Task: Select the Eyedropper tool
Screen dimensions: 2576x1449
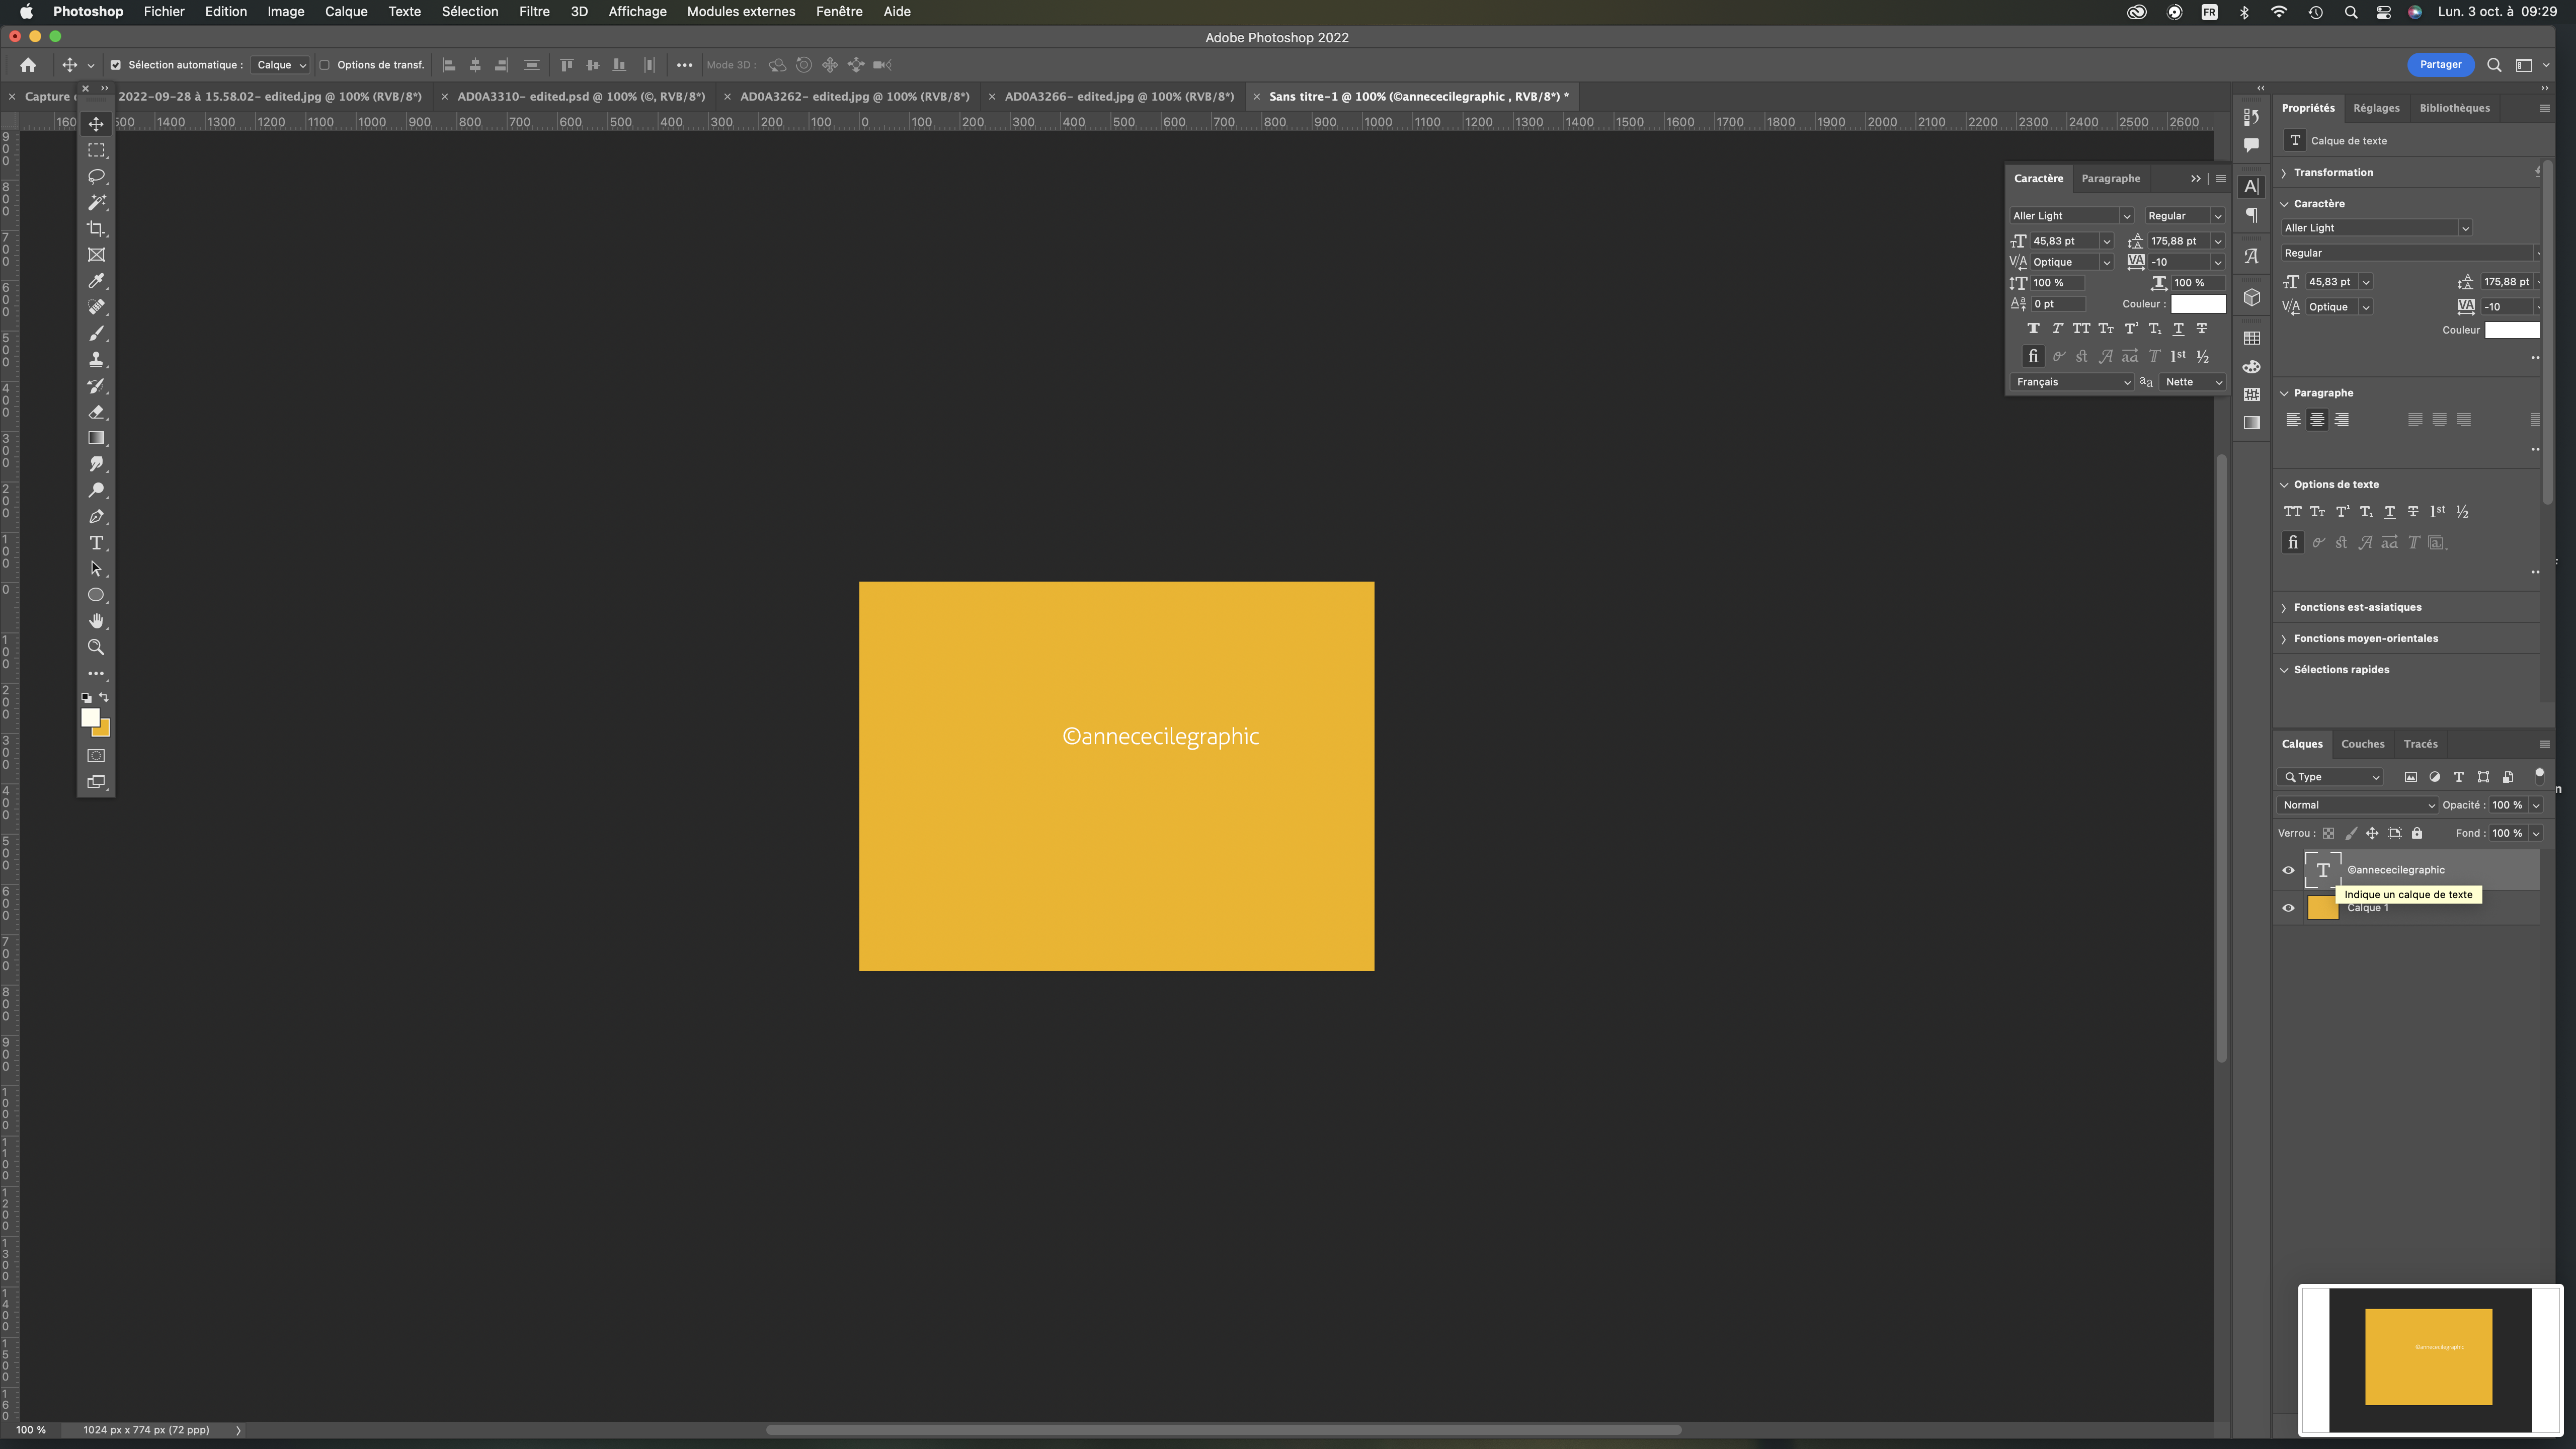Action: (x=96, y=281)
